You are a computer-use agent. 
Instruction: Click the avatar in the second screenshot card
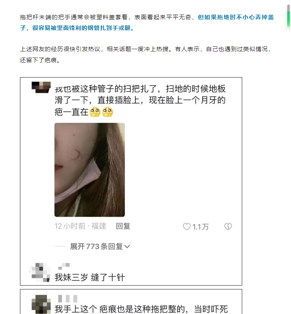click(41, 304)
